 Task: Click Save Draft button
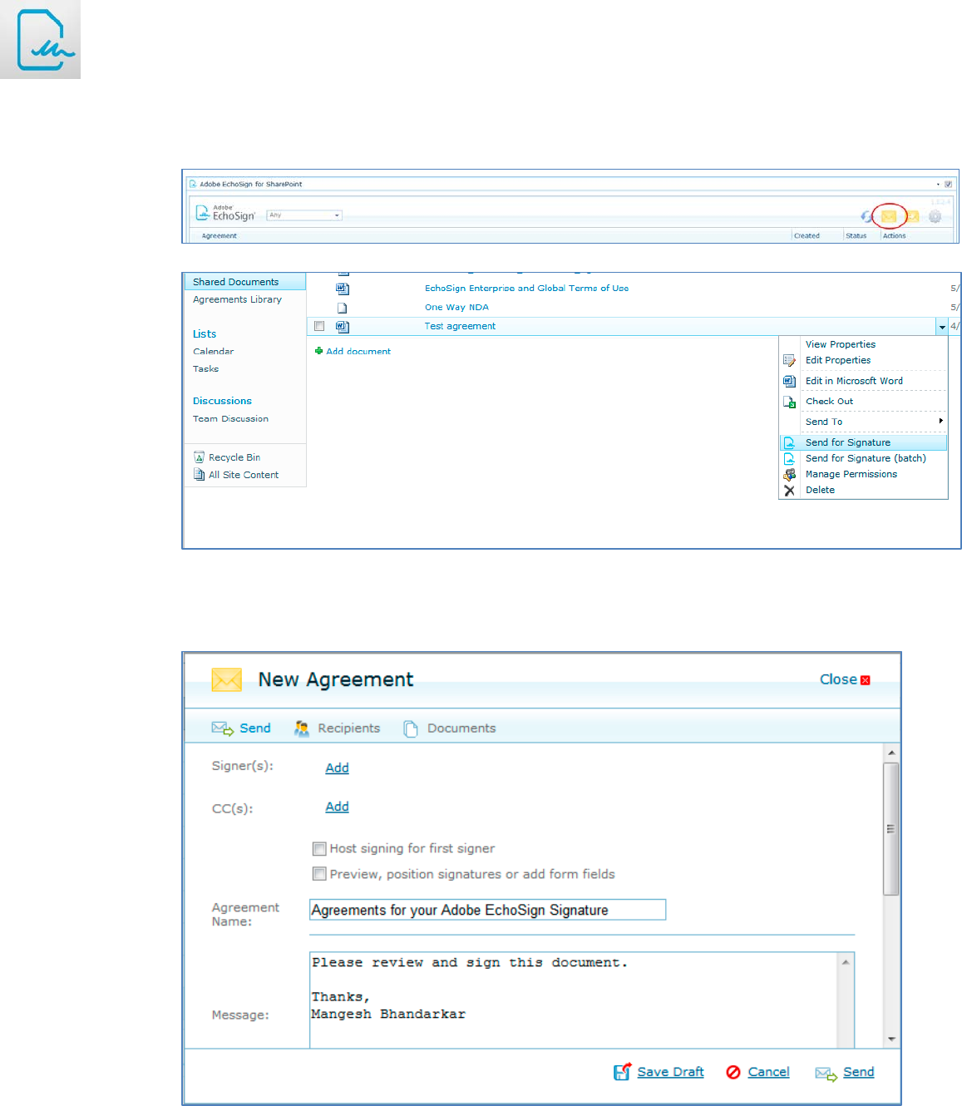659,1072
